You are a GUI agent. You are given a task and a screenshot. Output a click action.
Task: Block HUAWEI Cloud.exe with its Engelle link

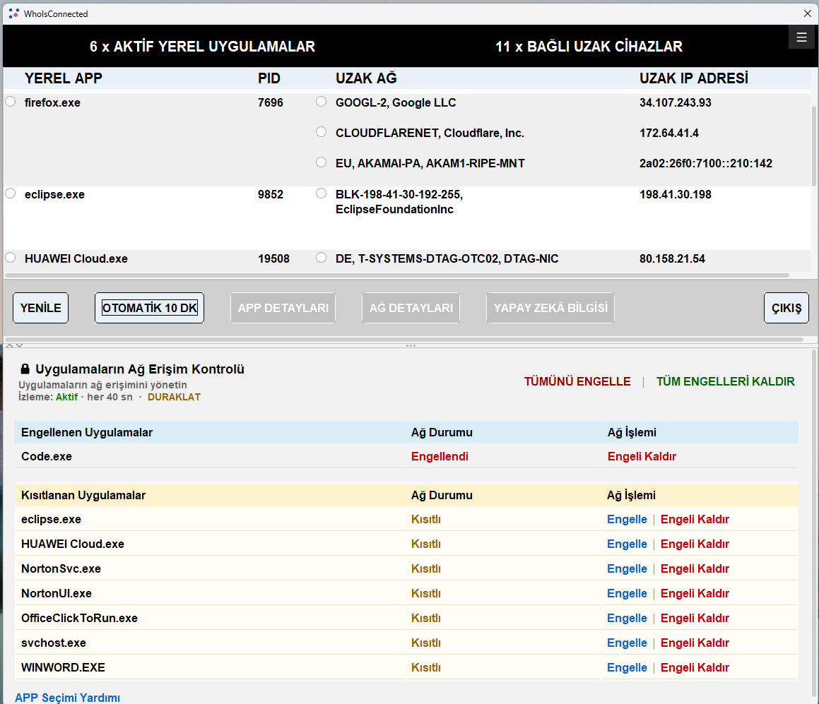pos(627,544)
